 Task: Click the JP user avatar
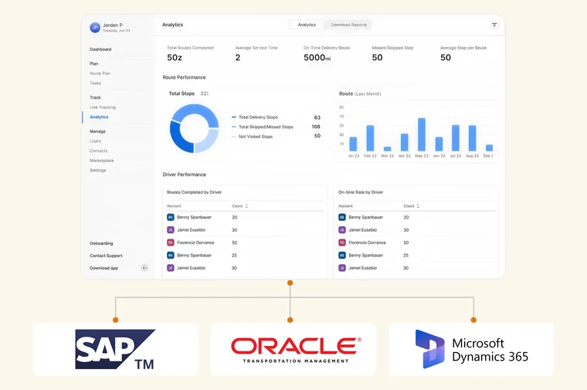[95, 27]
